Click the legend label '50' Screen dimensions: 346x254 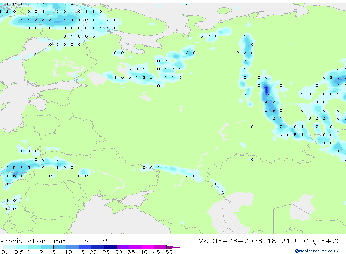(169, 252)
